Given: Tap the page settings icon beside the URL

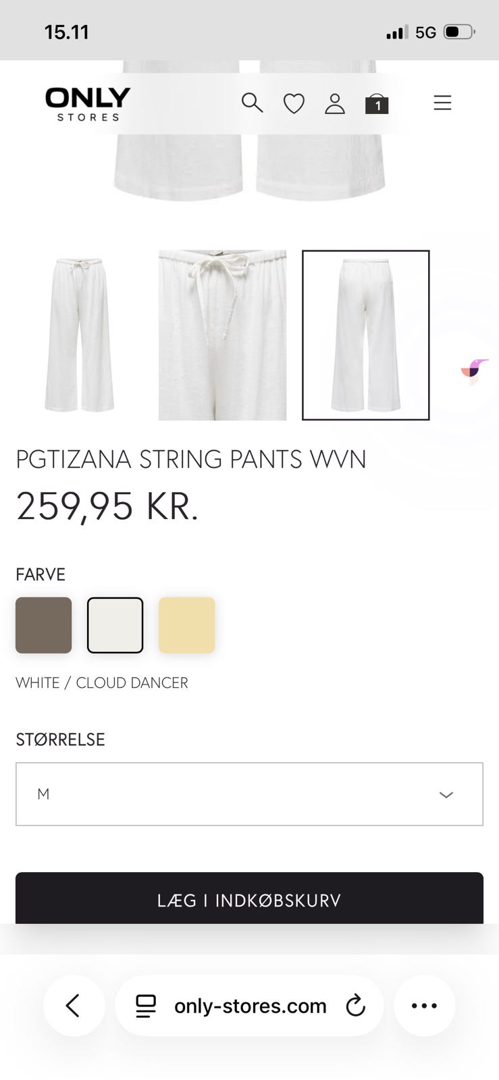Looking at the screenshot, I should tap(146, 1006).
